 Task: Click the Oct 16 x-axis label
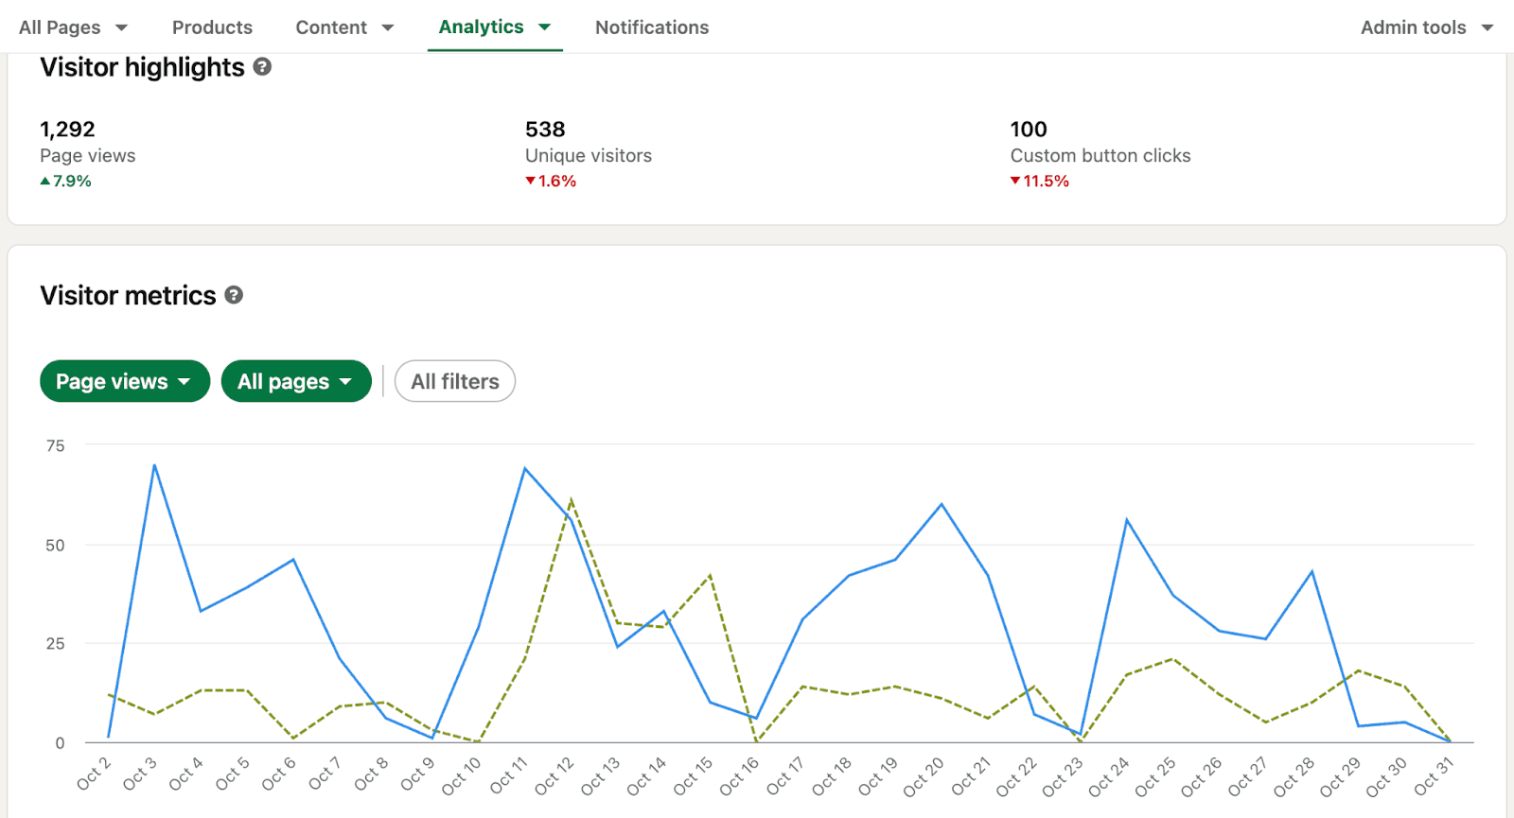[x=740, y=776]
